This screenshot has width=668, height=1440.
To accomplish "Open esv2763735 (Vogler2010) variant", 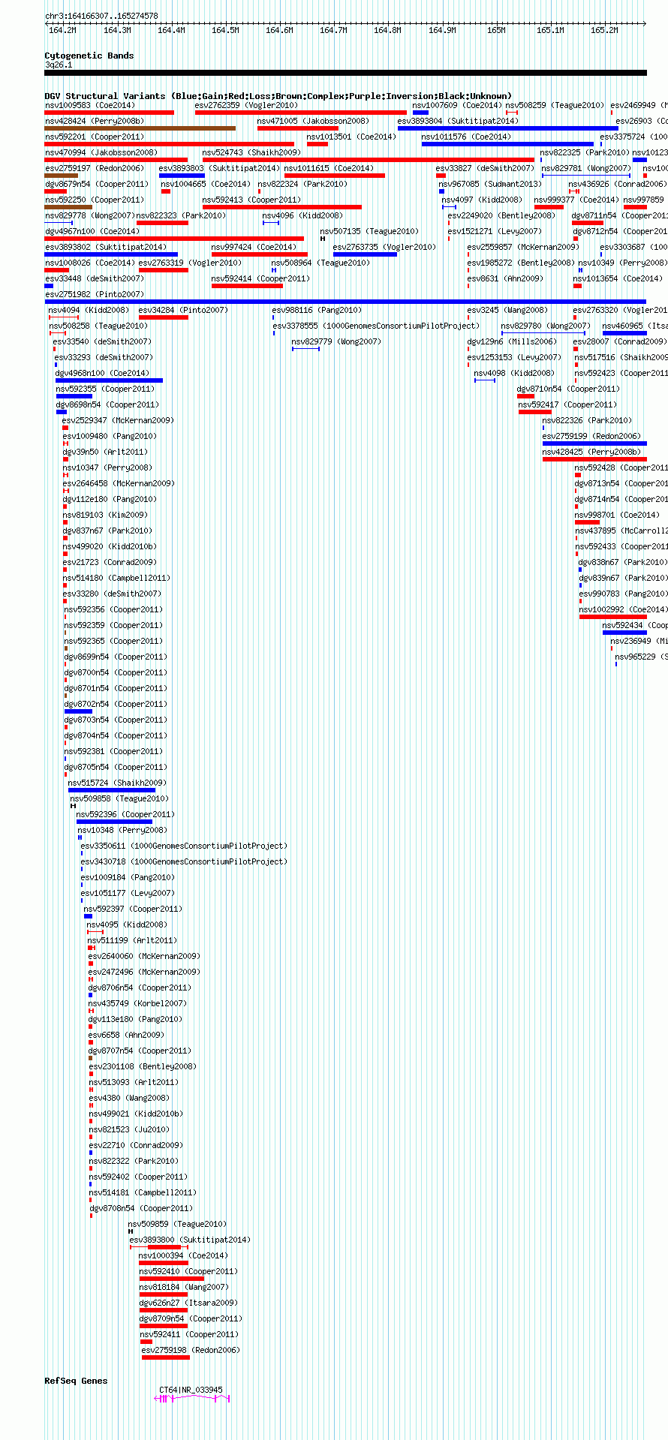I will pos(384,247).
